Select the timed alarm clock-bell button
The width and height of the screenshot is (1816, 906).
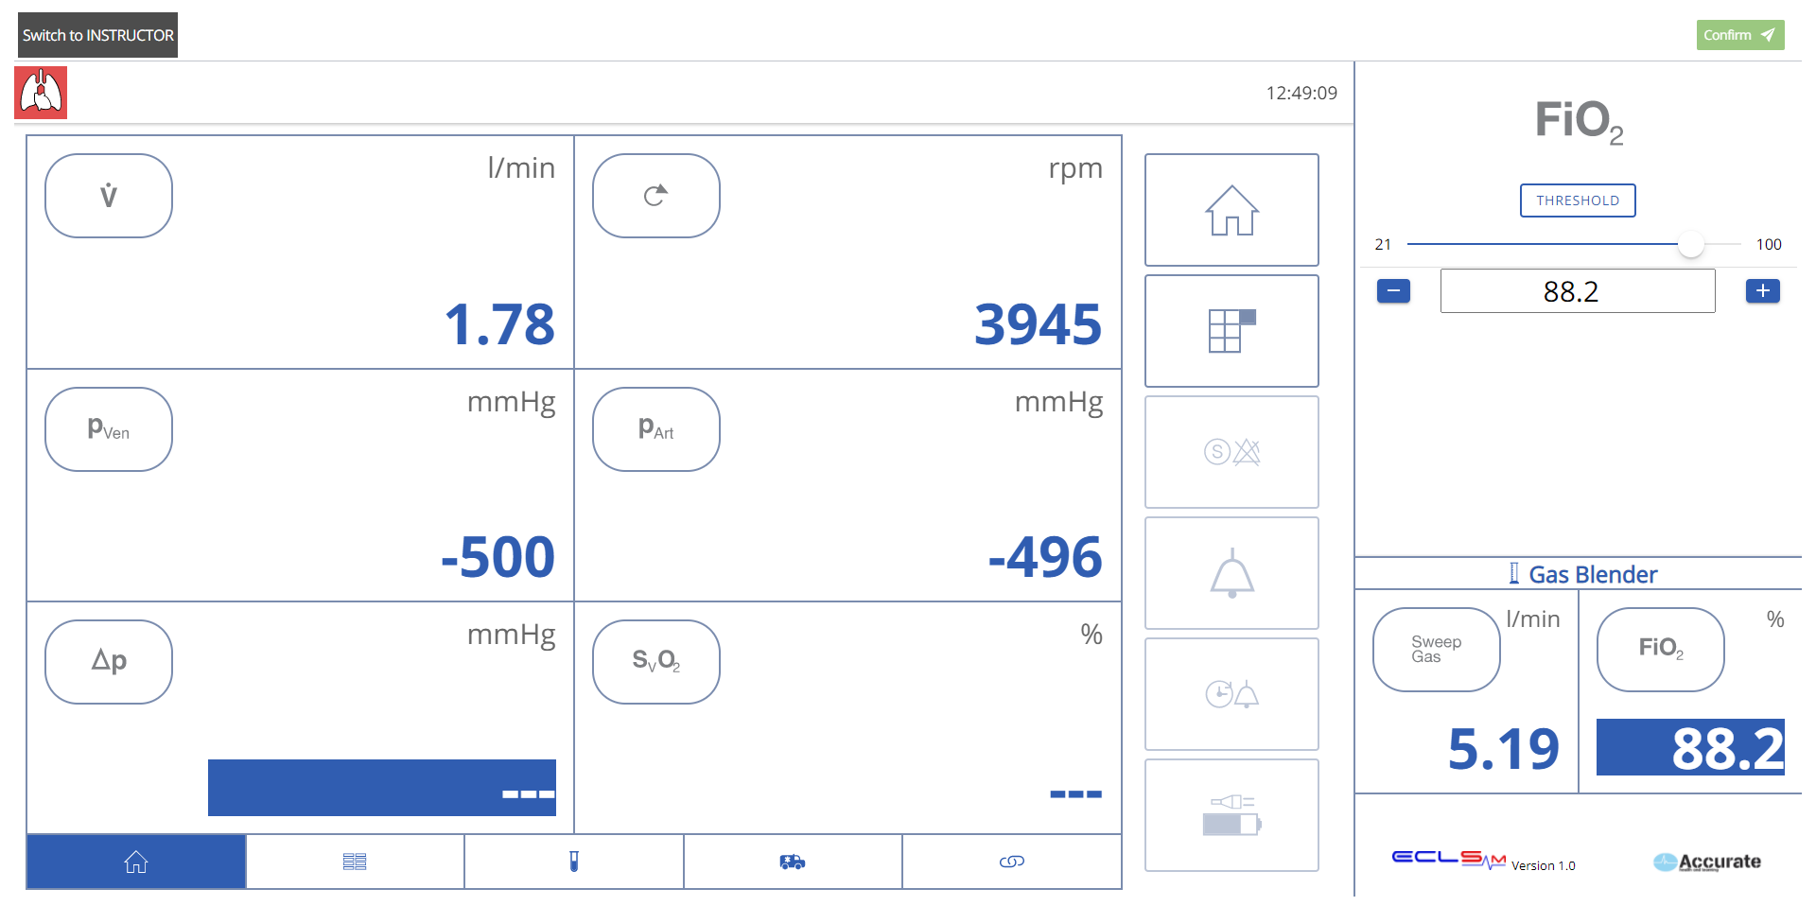click(x=1231, y=694)
